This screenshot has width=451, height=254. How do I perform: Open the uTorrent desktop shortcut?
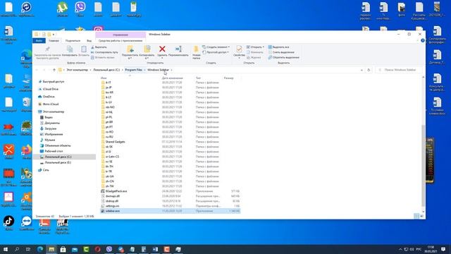pyautogui.click(x=62, y=9)
